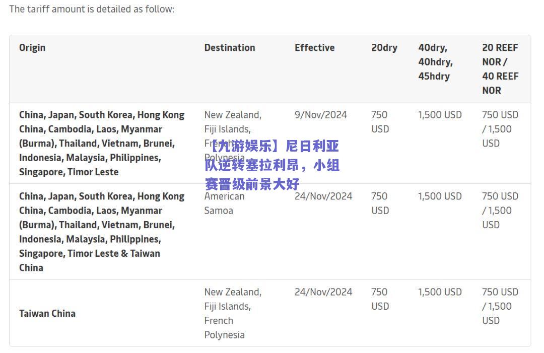Click the Chinese overlay headline text

[272, 166]
